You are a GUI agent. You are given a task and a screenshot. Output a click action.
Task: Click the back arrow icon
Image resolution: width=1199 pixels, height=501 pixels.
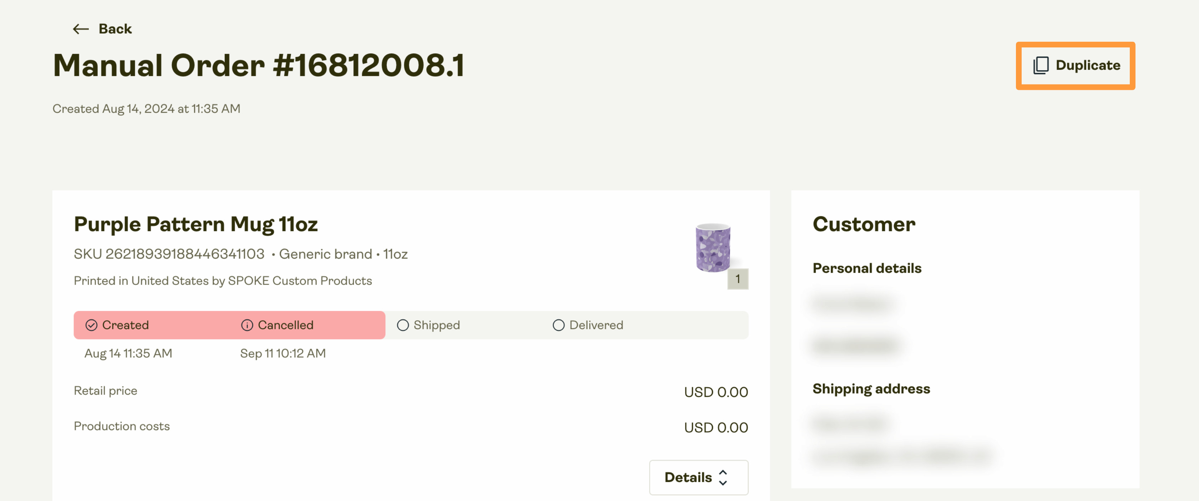(81, 29)
